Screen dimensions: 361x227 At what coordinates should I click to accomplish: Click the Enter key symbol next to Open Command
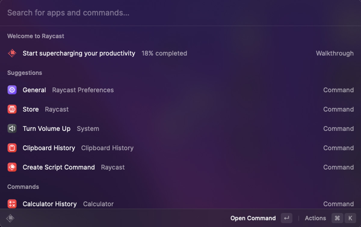point(286,218)
